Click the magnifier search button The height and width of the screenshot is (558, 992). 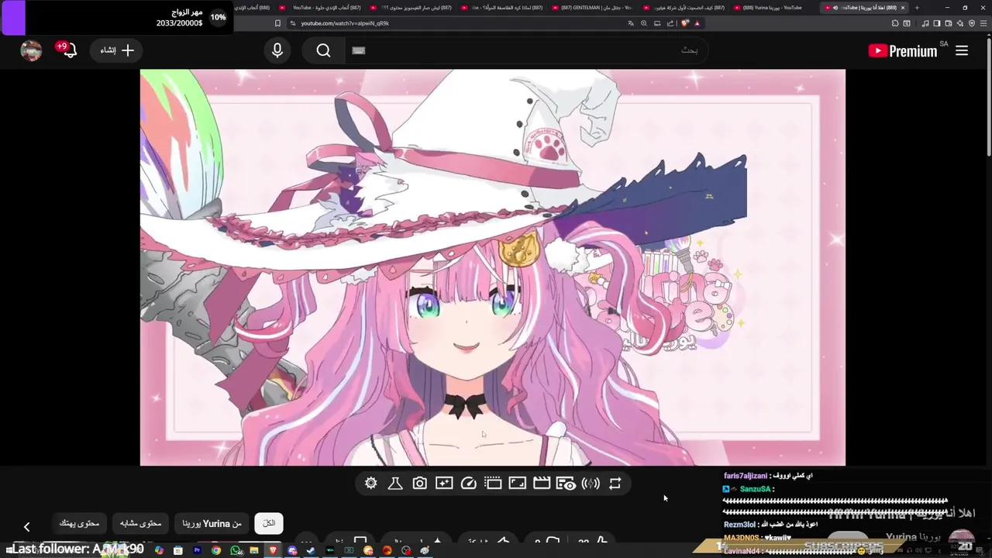point(324,50)
